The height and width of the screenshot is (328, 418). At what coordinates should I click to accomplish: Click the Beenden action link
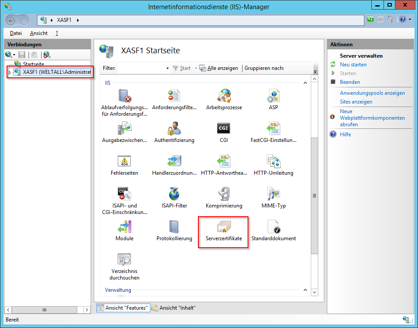350,82
